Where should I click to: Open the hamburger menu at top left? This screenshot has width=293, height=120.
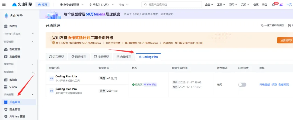(4, 5)
